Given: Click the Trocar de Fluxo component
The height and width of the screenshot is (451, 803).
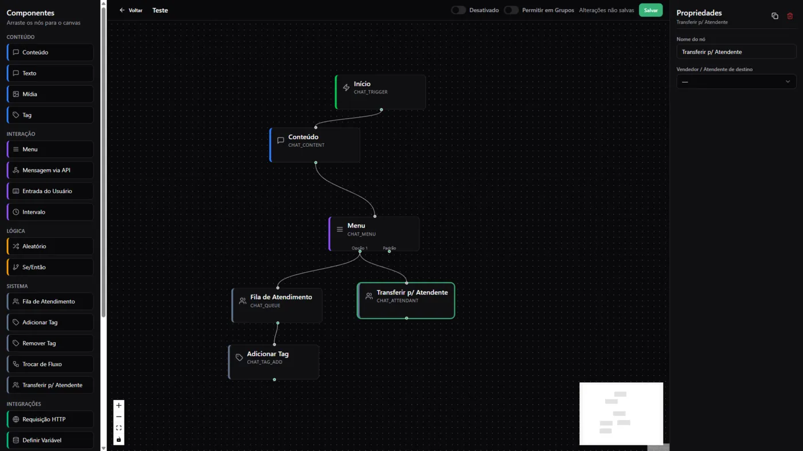Looking at the screenshot, I should [50, 364].
